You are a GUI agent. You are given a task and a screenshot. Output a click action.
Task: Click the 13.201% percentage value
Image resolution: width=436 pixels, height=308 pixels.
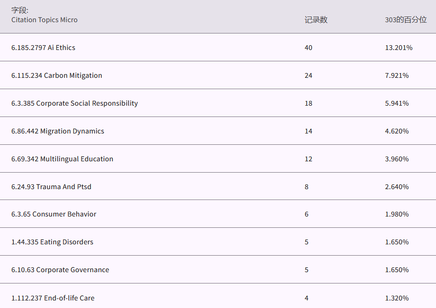pyautogui.click(x=399, y=48)
